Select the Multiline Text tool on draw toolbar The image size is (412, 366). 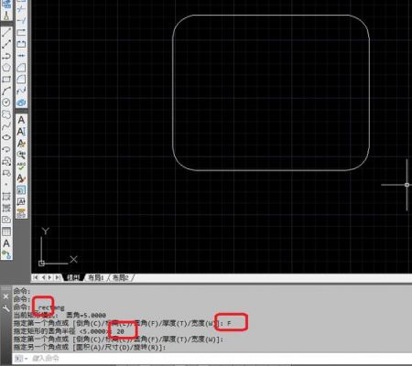6,243
